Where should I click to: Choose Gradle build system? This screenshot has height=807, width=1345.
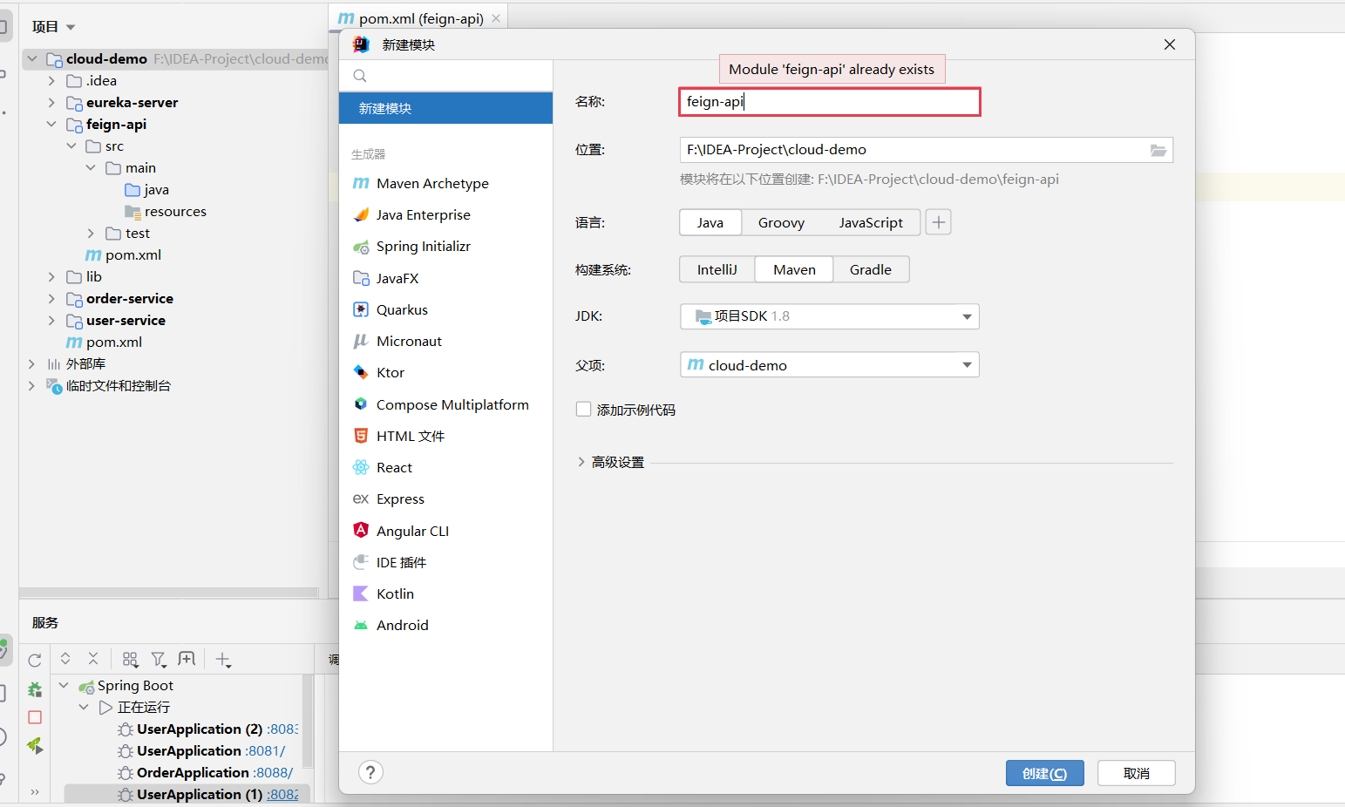pyautogui.click(x=871, y=269)
